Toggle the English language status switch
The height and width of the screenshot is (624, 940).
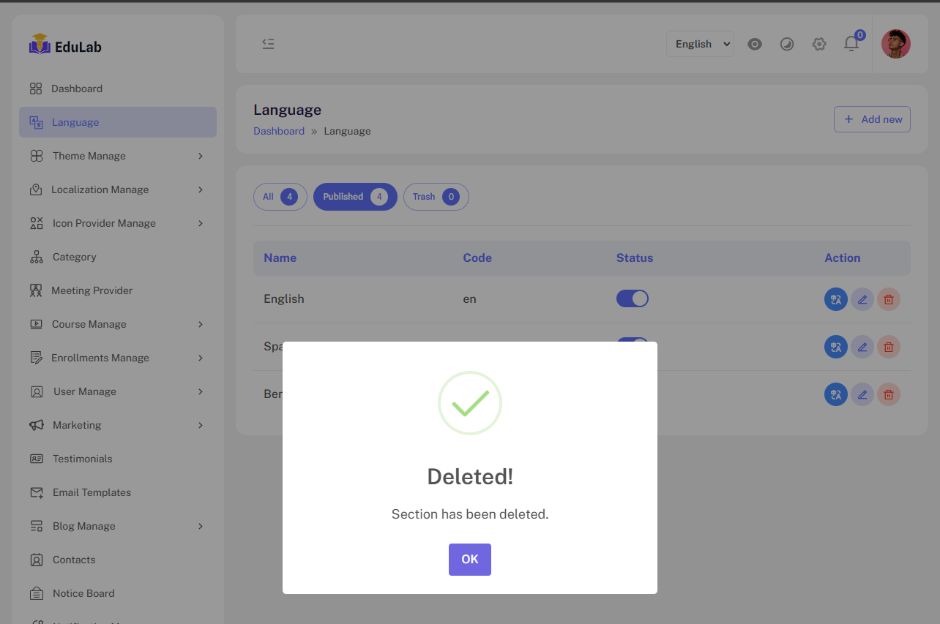(633, 298)
